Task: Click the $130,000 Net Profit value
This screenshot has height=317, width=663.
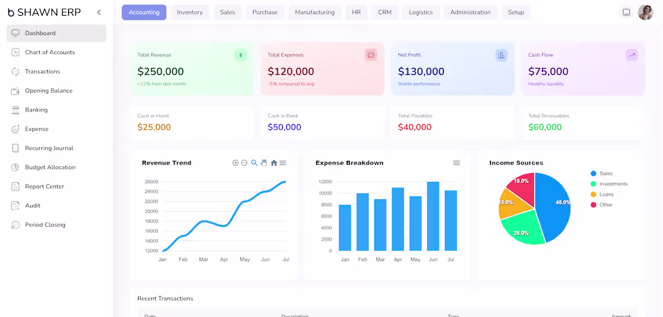Action: pos(421,72)
